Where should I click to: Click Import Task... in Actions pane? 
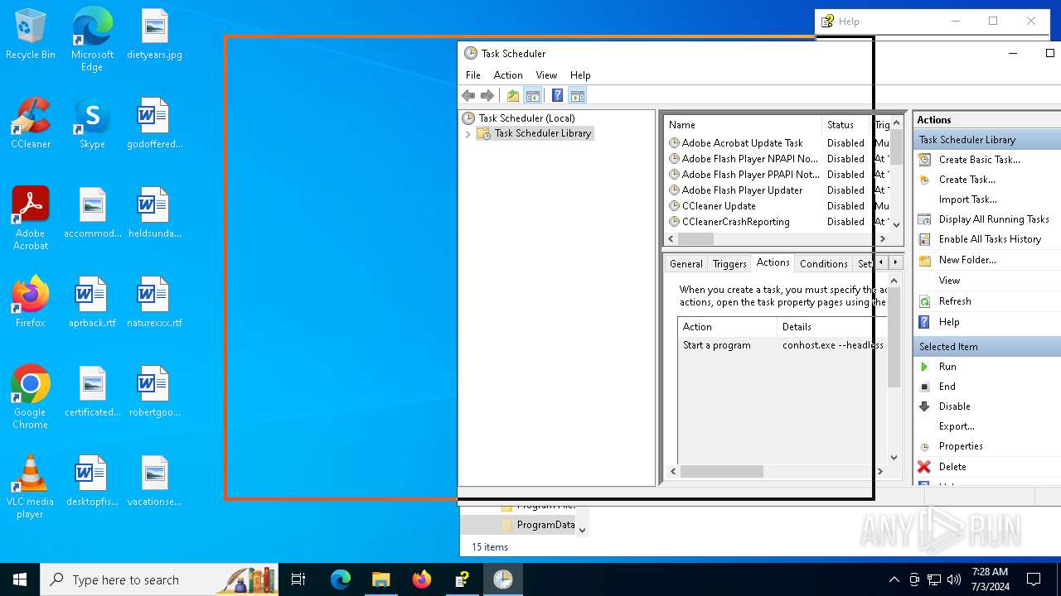coord(967,199)
